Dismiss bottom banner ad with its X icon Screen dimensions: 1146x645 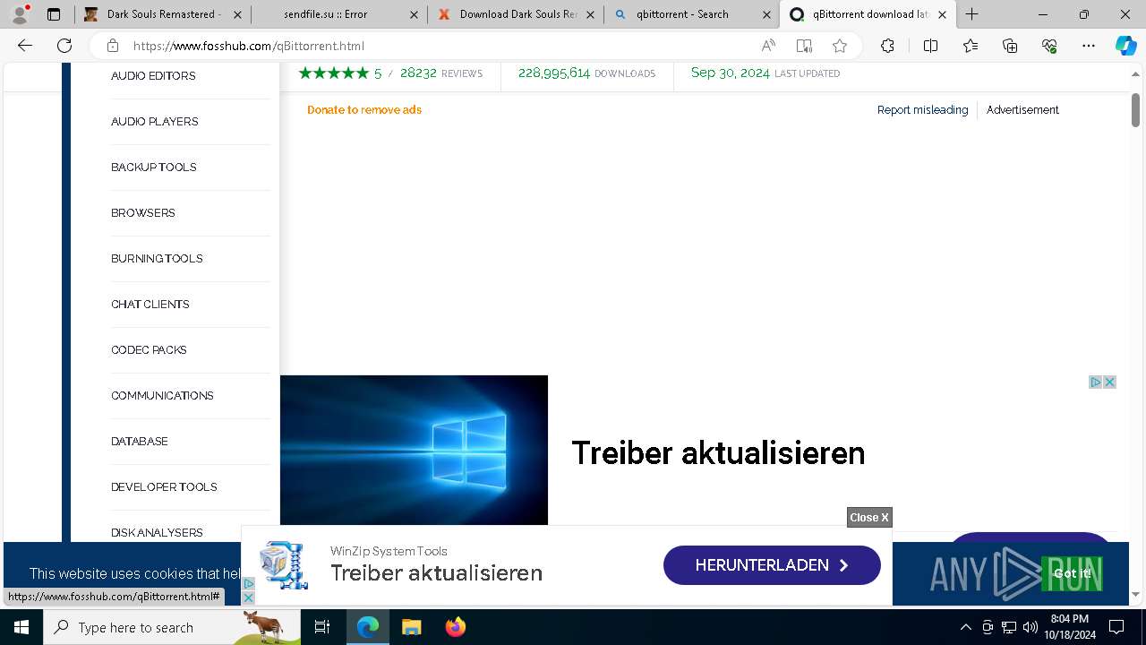pos(249,598)
